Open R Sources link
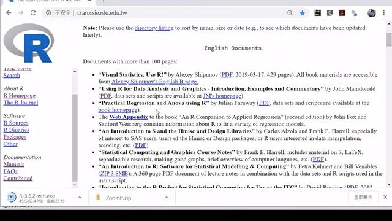This screenshot has height=221, width=392. tap(16, 123)
